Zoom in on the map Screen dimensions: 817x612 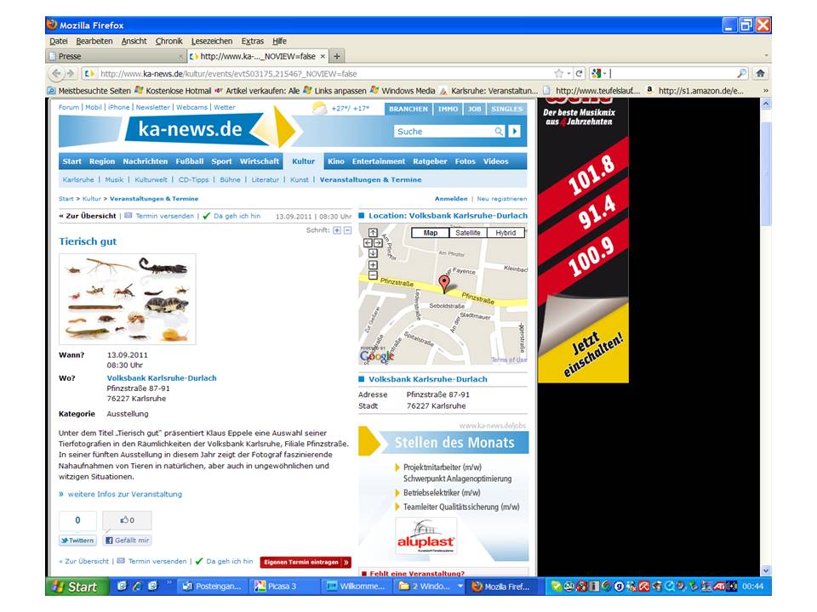[x=373, y=264]
